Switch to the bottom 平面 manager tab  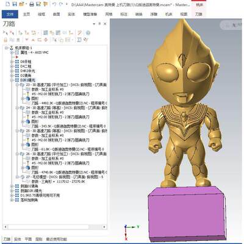tap(28, 239)
